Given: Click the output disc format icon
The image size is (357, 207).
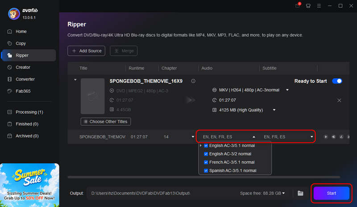Looking at the screenshot, I should 214,90.
